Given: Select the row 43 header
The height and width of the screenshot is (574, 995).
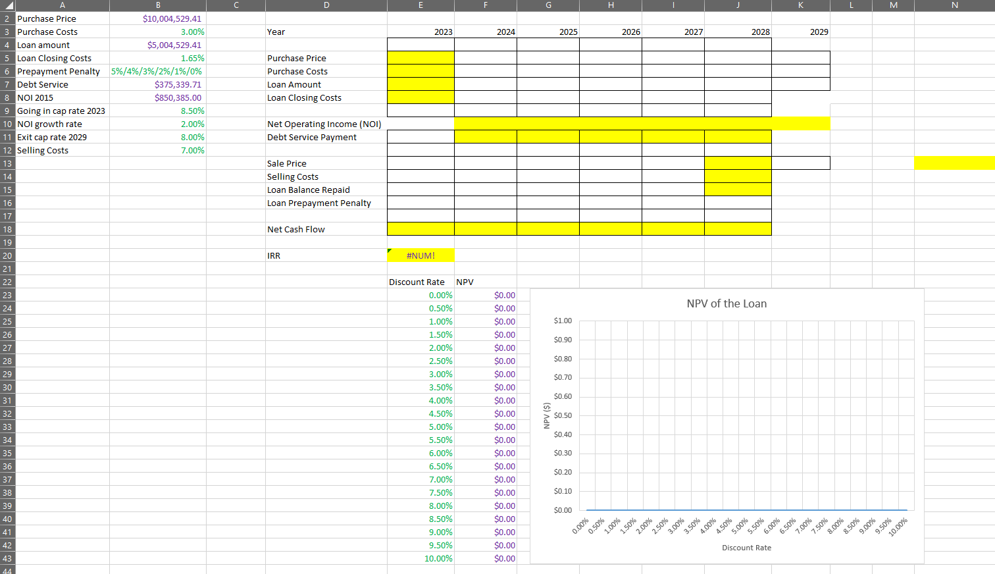Looking at the screenshot, I should point(7,558).
